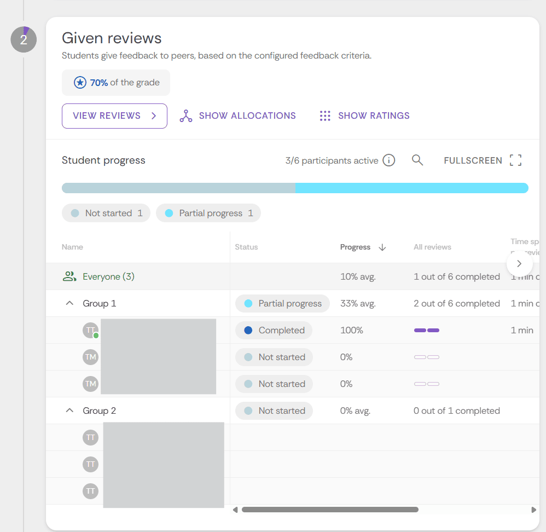Viewport: 546px width, 532px height.
Task: Select the Status column header
Action: [246, 247]
